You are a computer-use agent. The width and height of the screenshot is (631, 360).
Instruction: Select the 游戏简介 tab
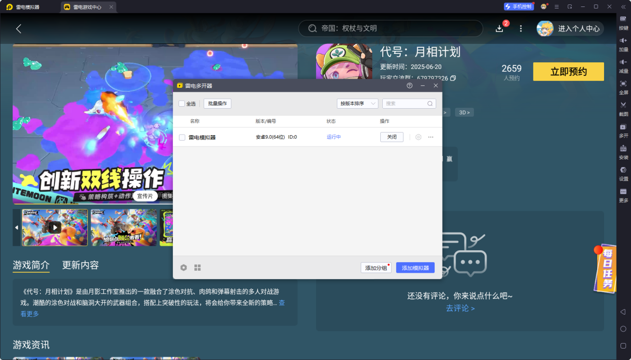tap(31, 265)
